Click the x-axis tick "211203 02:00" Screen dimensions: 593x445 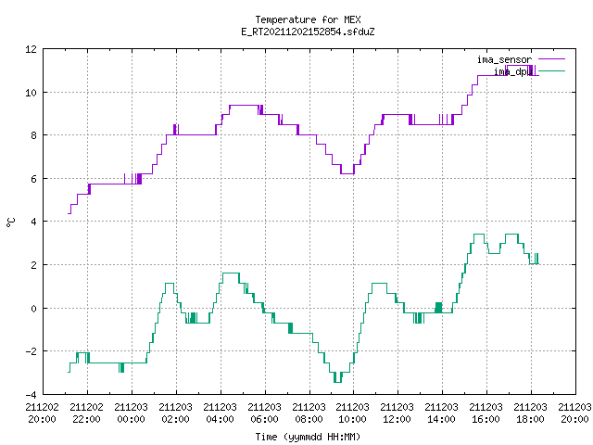pyautogui.click(x=176, y=413)
